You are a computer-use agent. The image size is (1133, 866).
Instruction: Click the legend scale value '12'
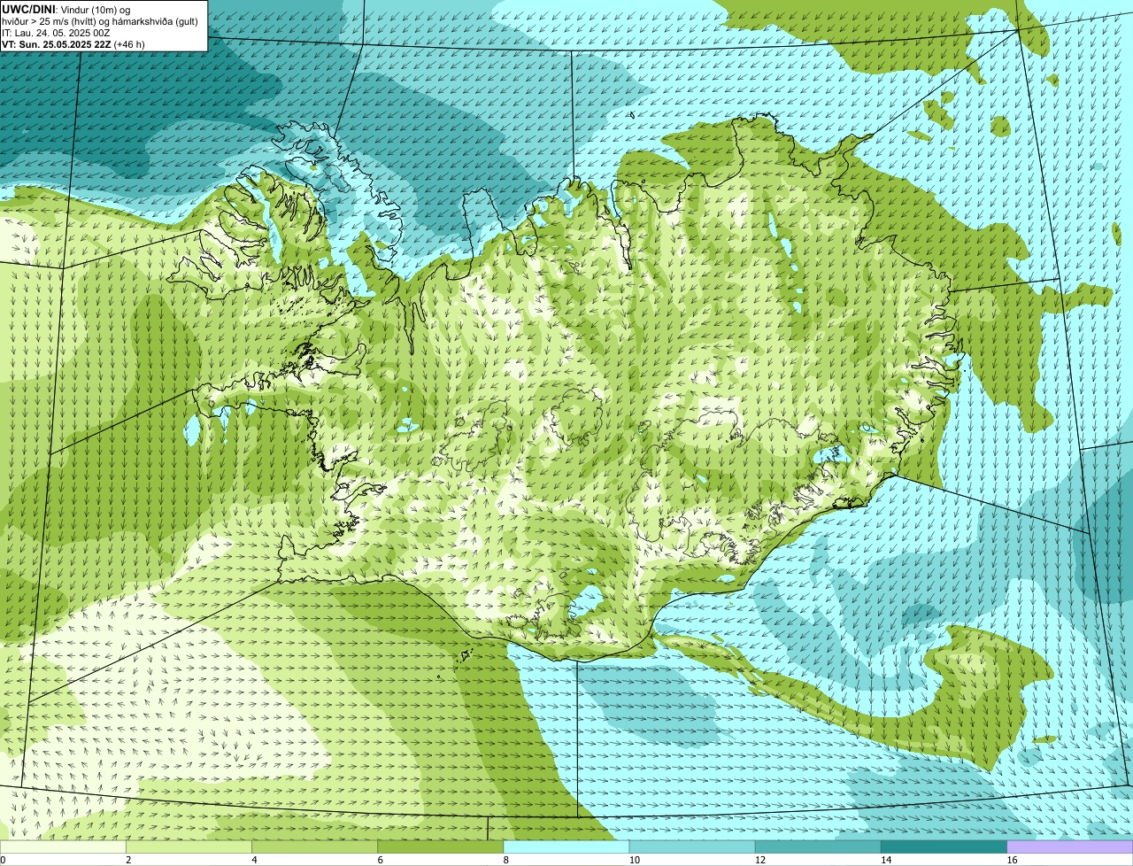[759, 860]
